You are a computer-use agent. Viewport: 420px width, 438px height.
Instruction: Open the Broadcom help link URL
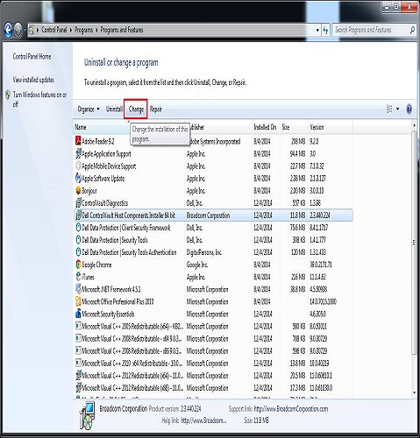203,420
